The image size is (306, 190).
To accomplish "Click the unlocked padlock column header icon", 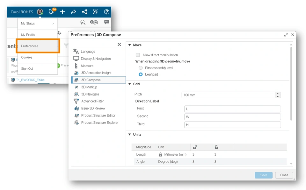I will [194, 147].
